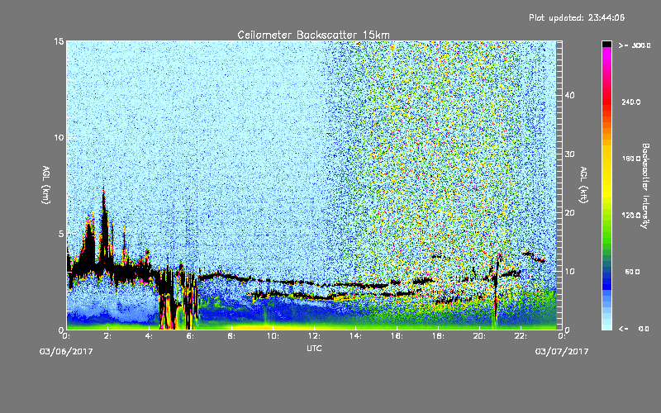Click the '14:' hour tick label
This screenshot has width=661, height=413.
(355, 336)
